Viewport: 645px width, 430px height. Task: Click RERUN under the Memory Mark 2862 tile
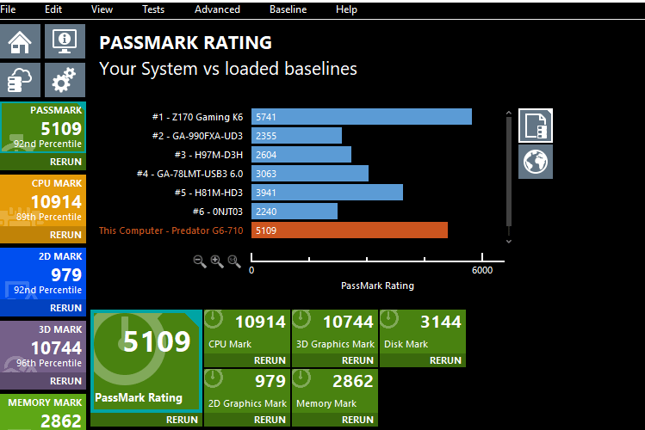click(357, 420)
